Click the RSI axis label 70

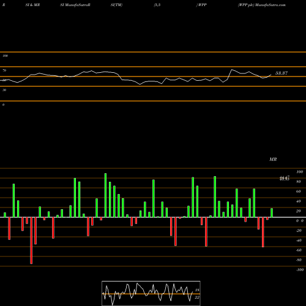pos(4,70)
